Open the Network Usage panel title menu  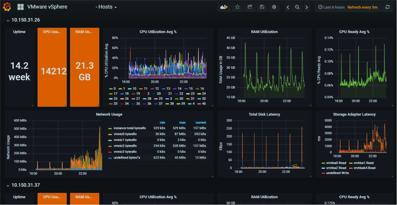tap(109, 114)
